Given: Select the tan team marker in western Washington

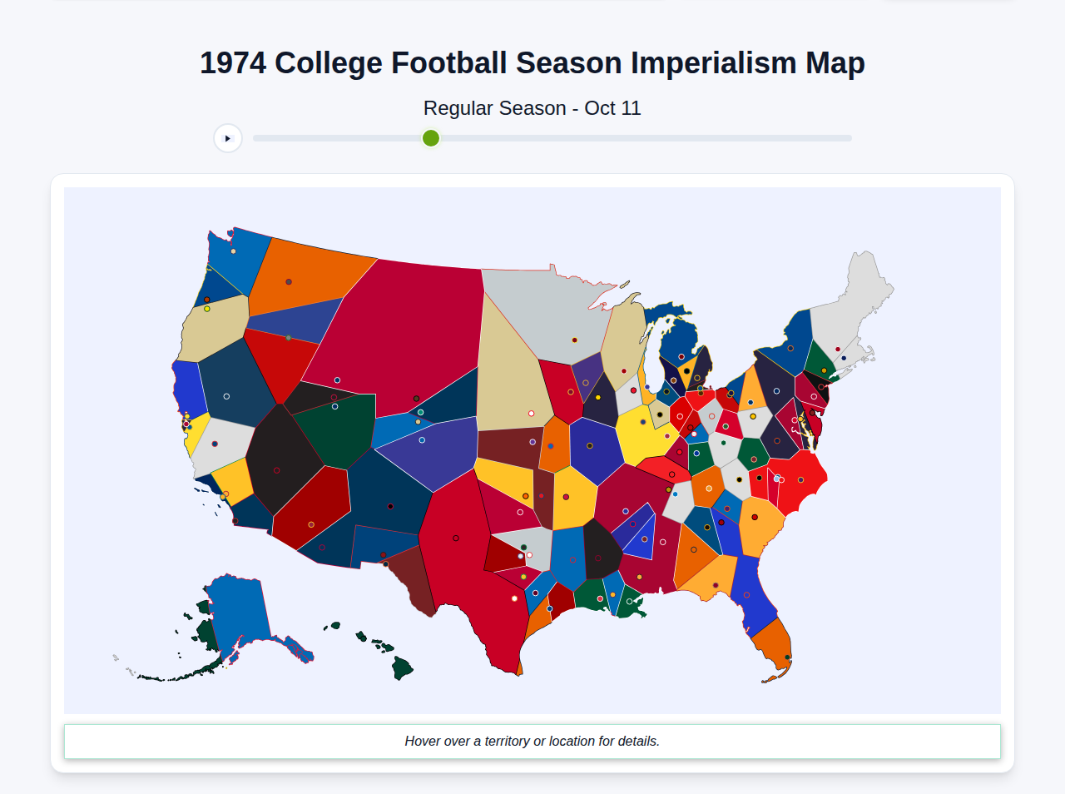Looking at the screenshot, I should (x=233, y=251).
